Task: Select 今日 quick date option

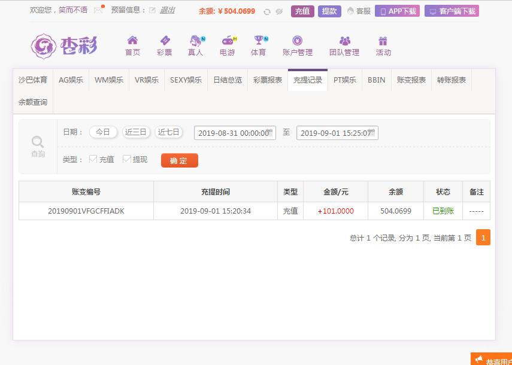Action: 102,132
